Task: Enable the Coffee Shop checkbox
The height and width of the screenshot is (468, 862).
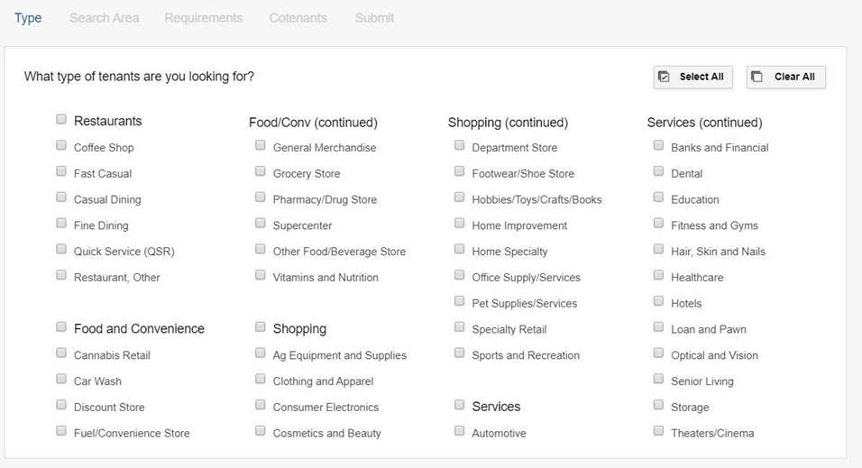Action: click(x=61, y=145)
